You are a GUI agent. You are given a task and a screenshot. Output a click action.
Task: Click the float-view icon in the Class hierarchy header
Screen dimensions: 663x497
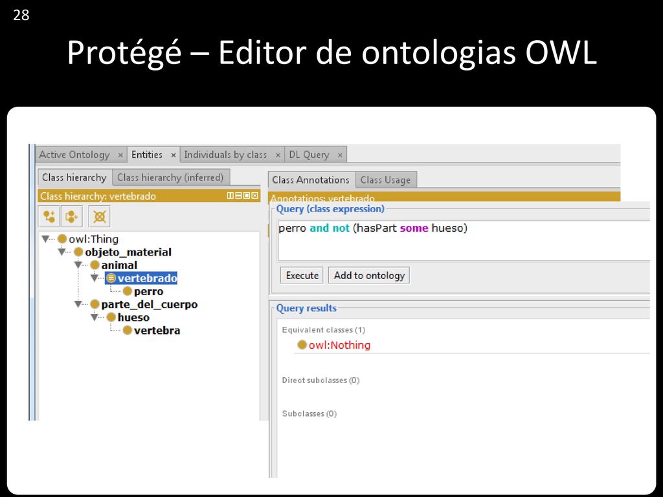(x=247, y=195)
